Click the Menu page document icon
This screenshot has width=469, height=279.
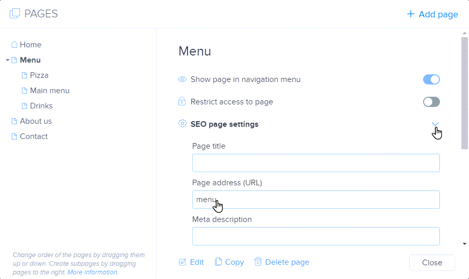click(x=14, y=60)
